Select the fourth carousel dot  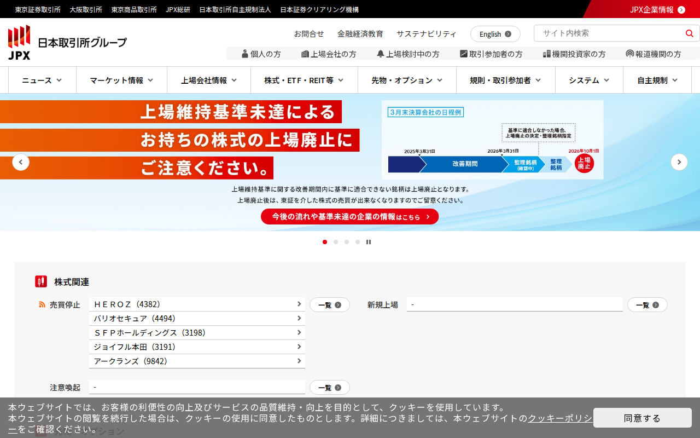point(358,242)
